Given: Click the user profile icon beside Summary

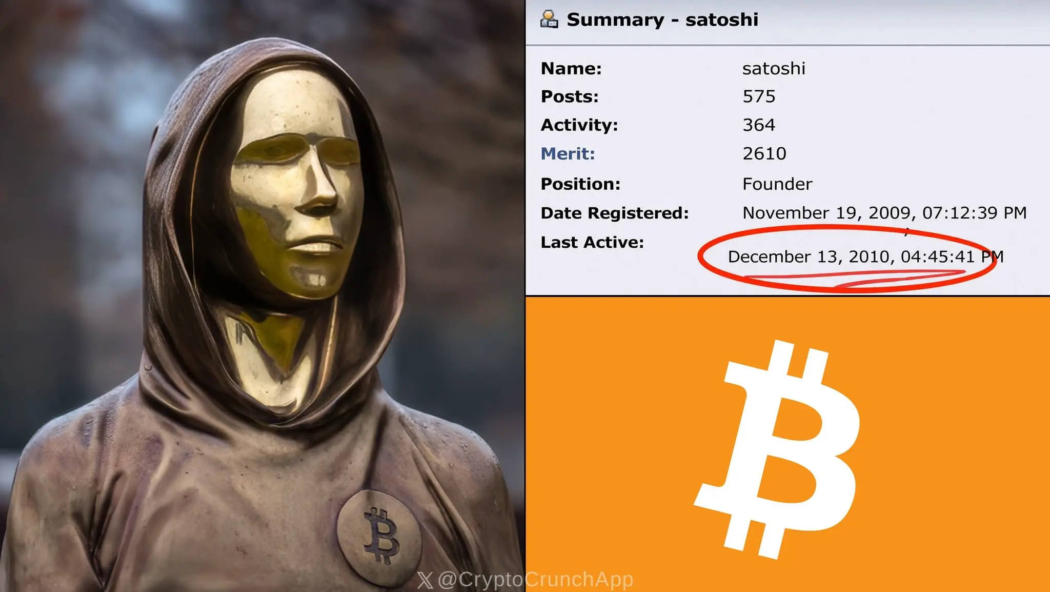Looking at the screenshot, I should (x=549, y=19).
